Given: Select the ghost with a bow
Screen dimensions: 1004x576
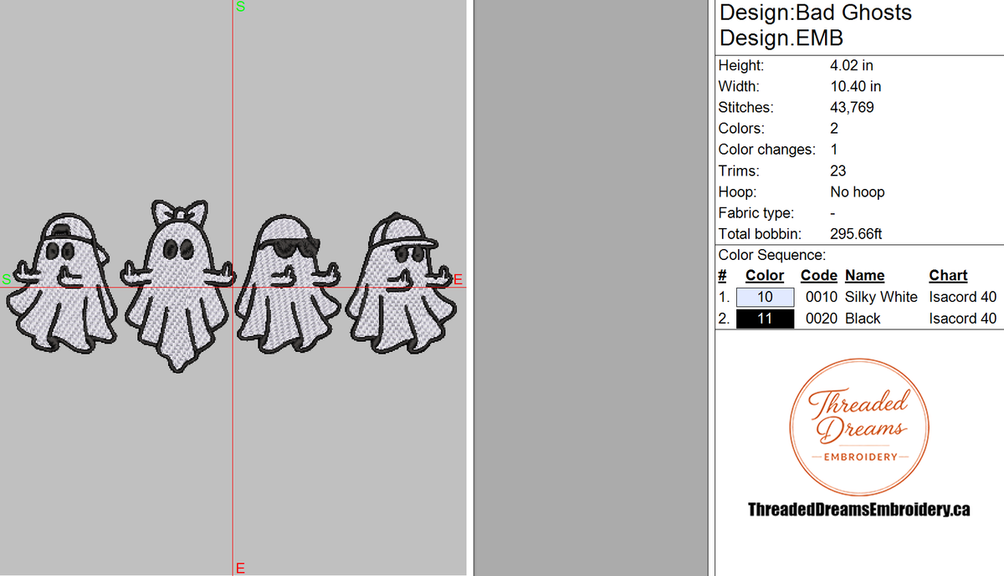Looking at the screenshot, I should tap(177, 284).
